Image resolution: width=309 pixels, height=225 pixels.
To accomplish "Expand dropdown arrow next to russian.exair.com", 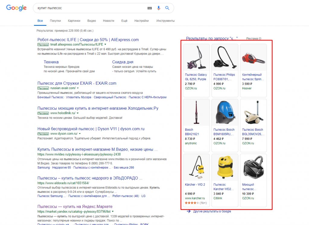I will tap(78, 88).
